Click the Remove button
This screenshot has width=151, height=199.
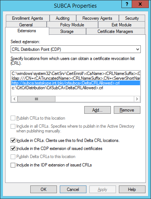point(127,110)
